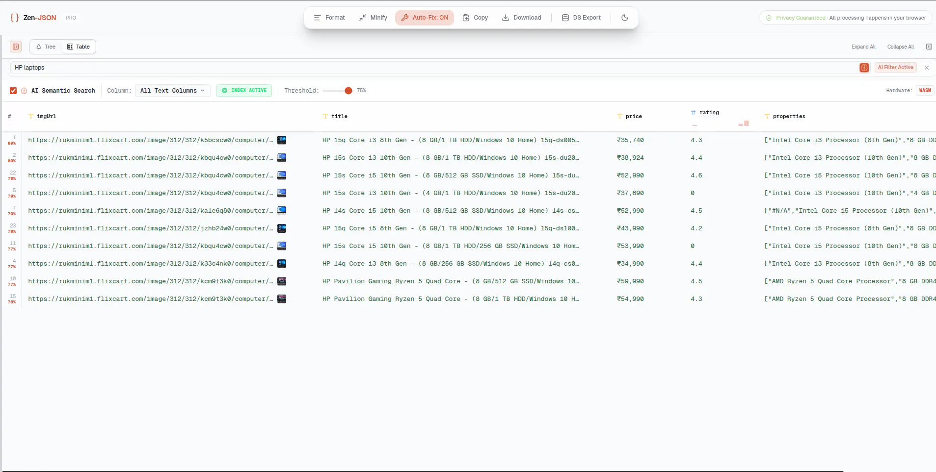This screenshot has height=472, width=936.
Task: Click the WASM hardware badge
Action: (x=925, y=91)
